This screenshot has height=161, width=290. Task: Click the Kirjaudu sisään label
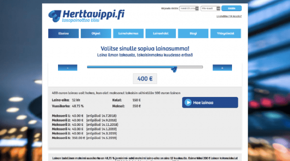(x=170, y=8)
